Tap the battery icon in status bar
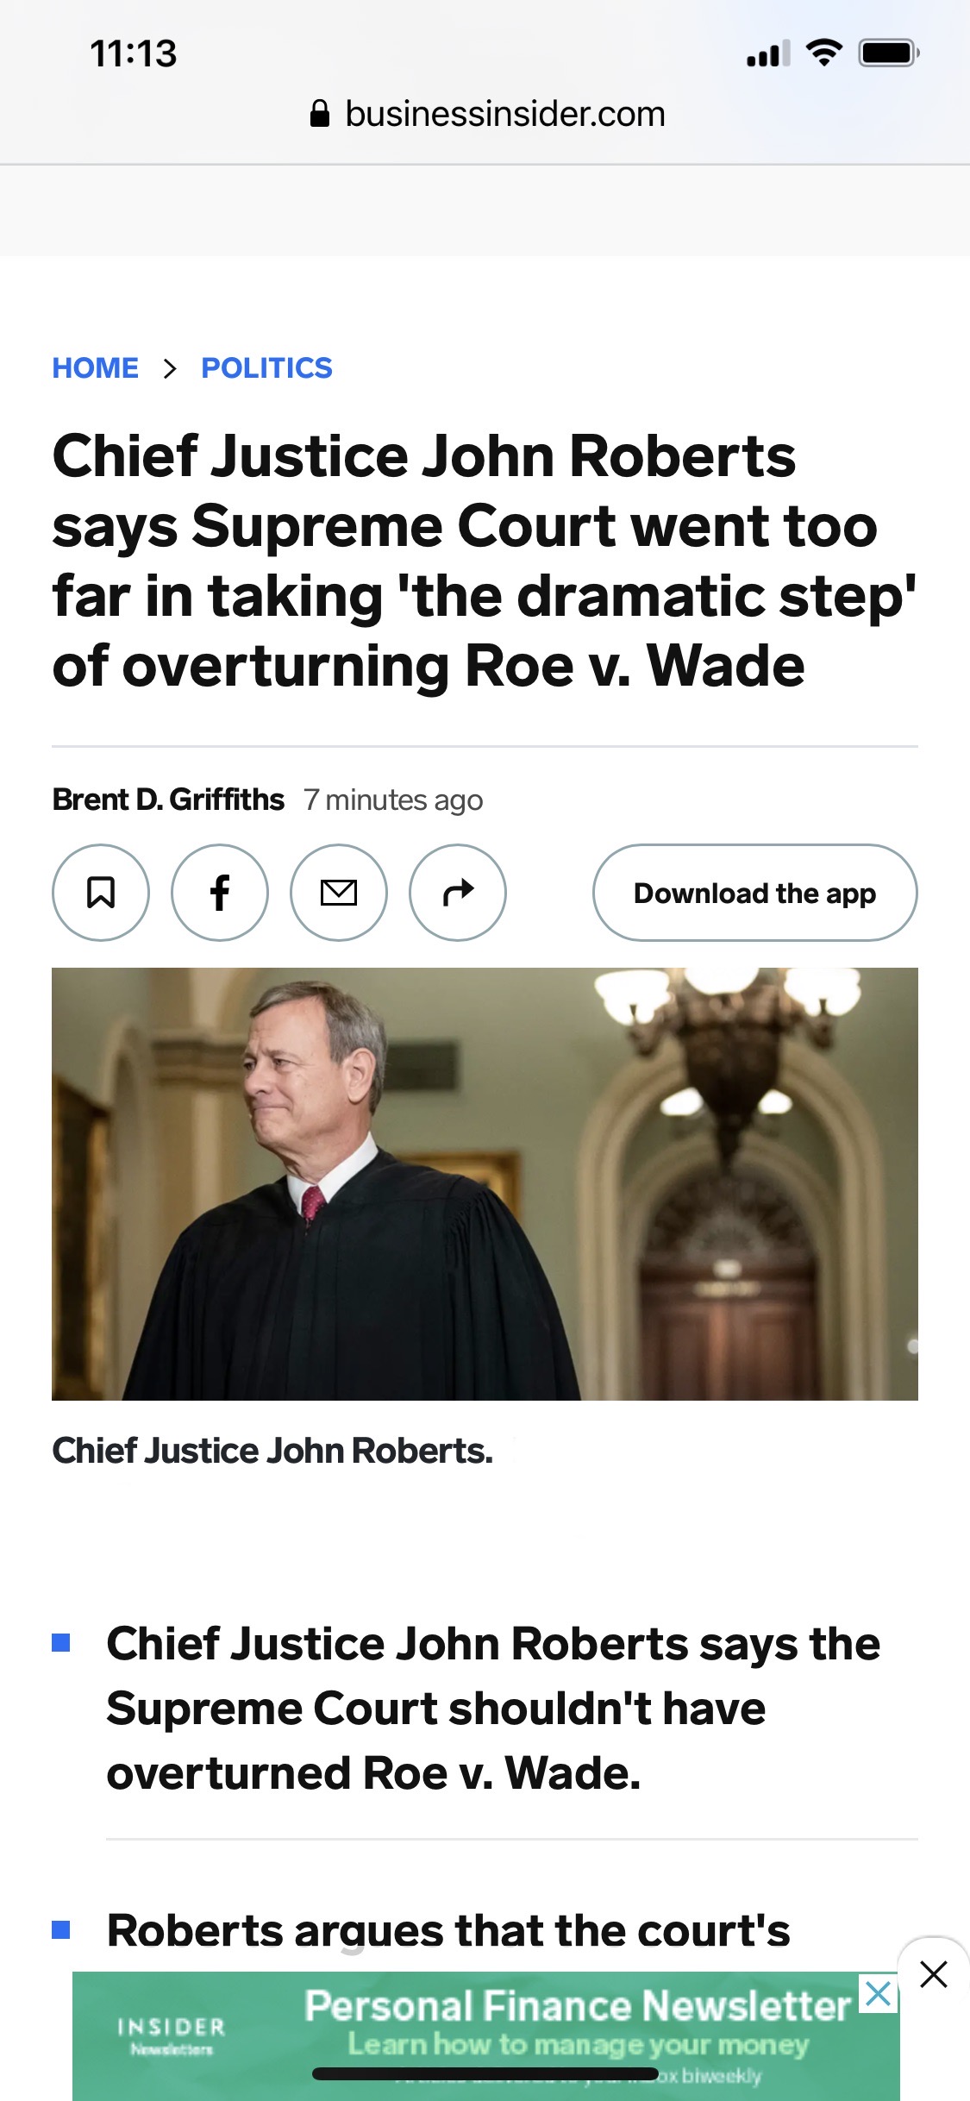This screenshot has height=2101, width=970. pyautogui.click(x=889, y=53)
